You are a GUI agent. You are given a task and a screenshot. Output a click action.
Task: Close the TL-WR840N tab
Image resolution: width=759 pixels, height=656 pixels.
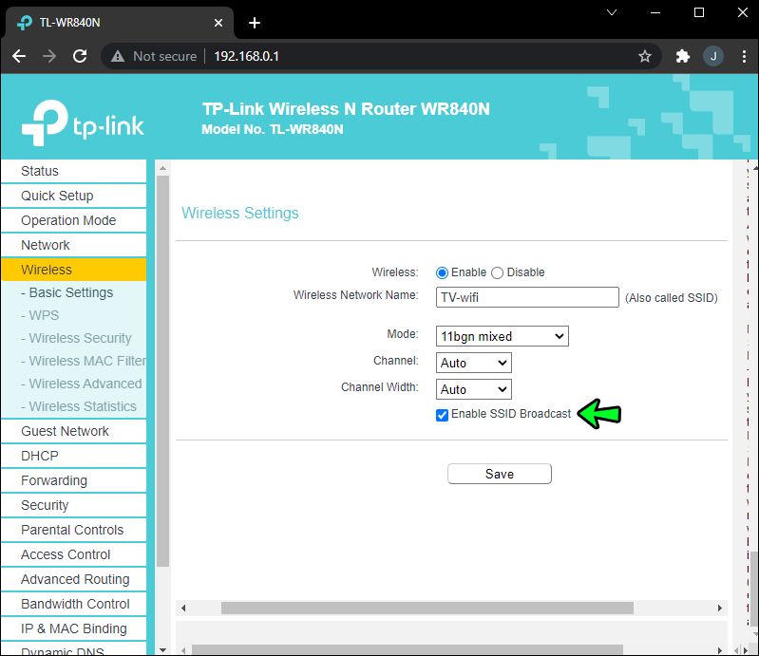[219, 23]
